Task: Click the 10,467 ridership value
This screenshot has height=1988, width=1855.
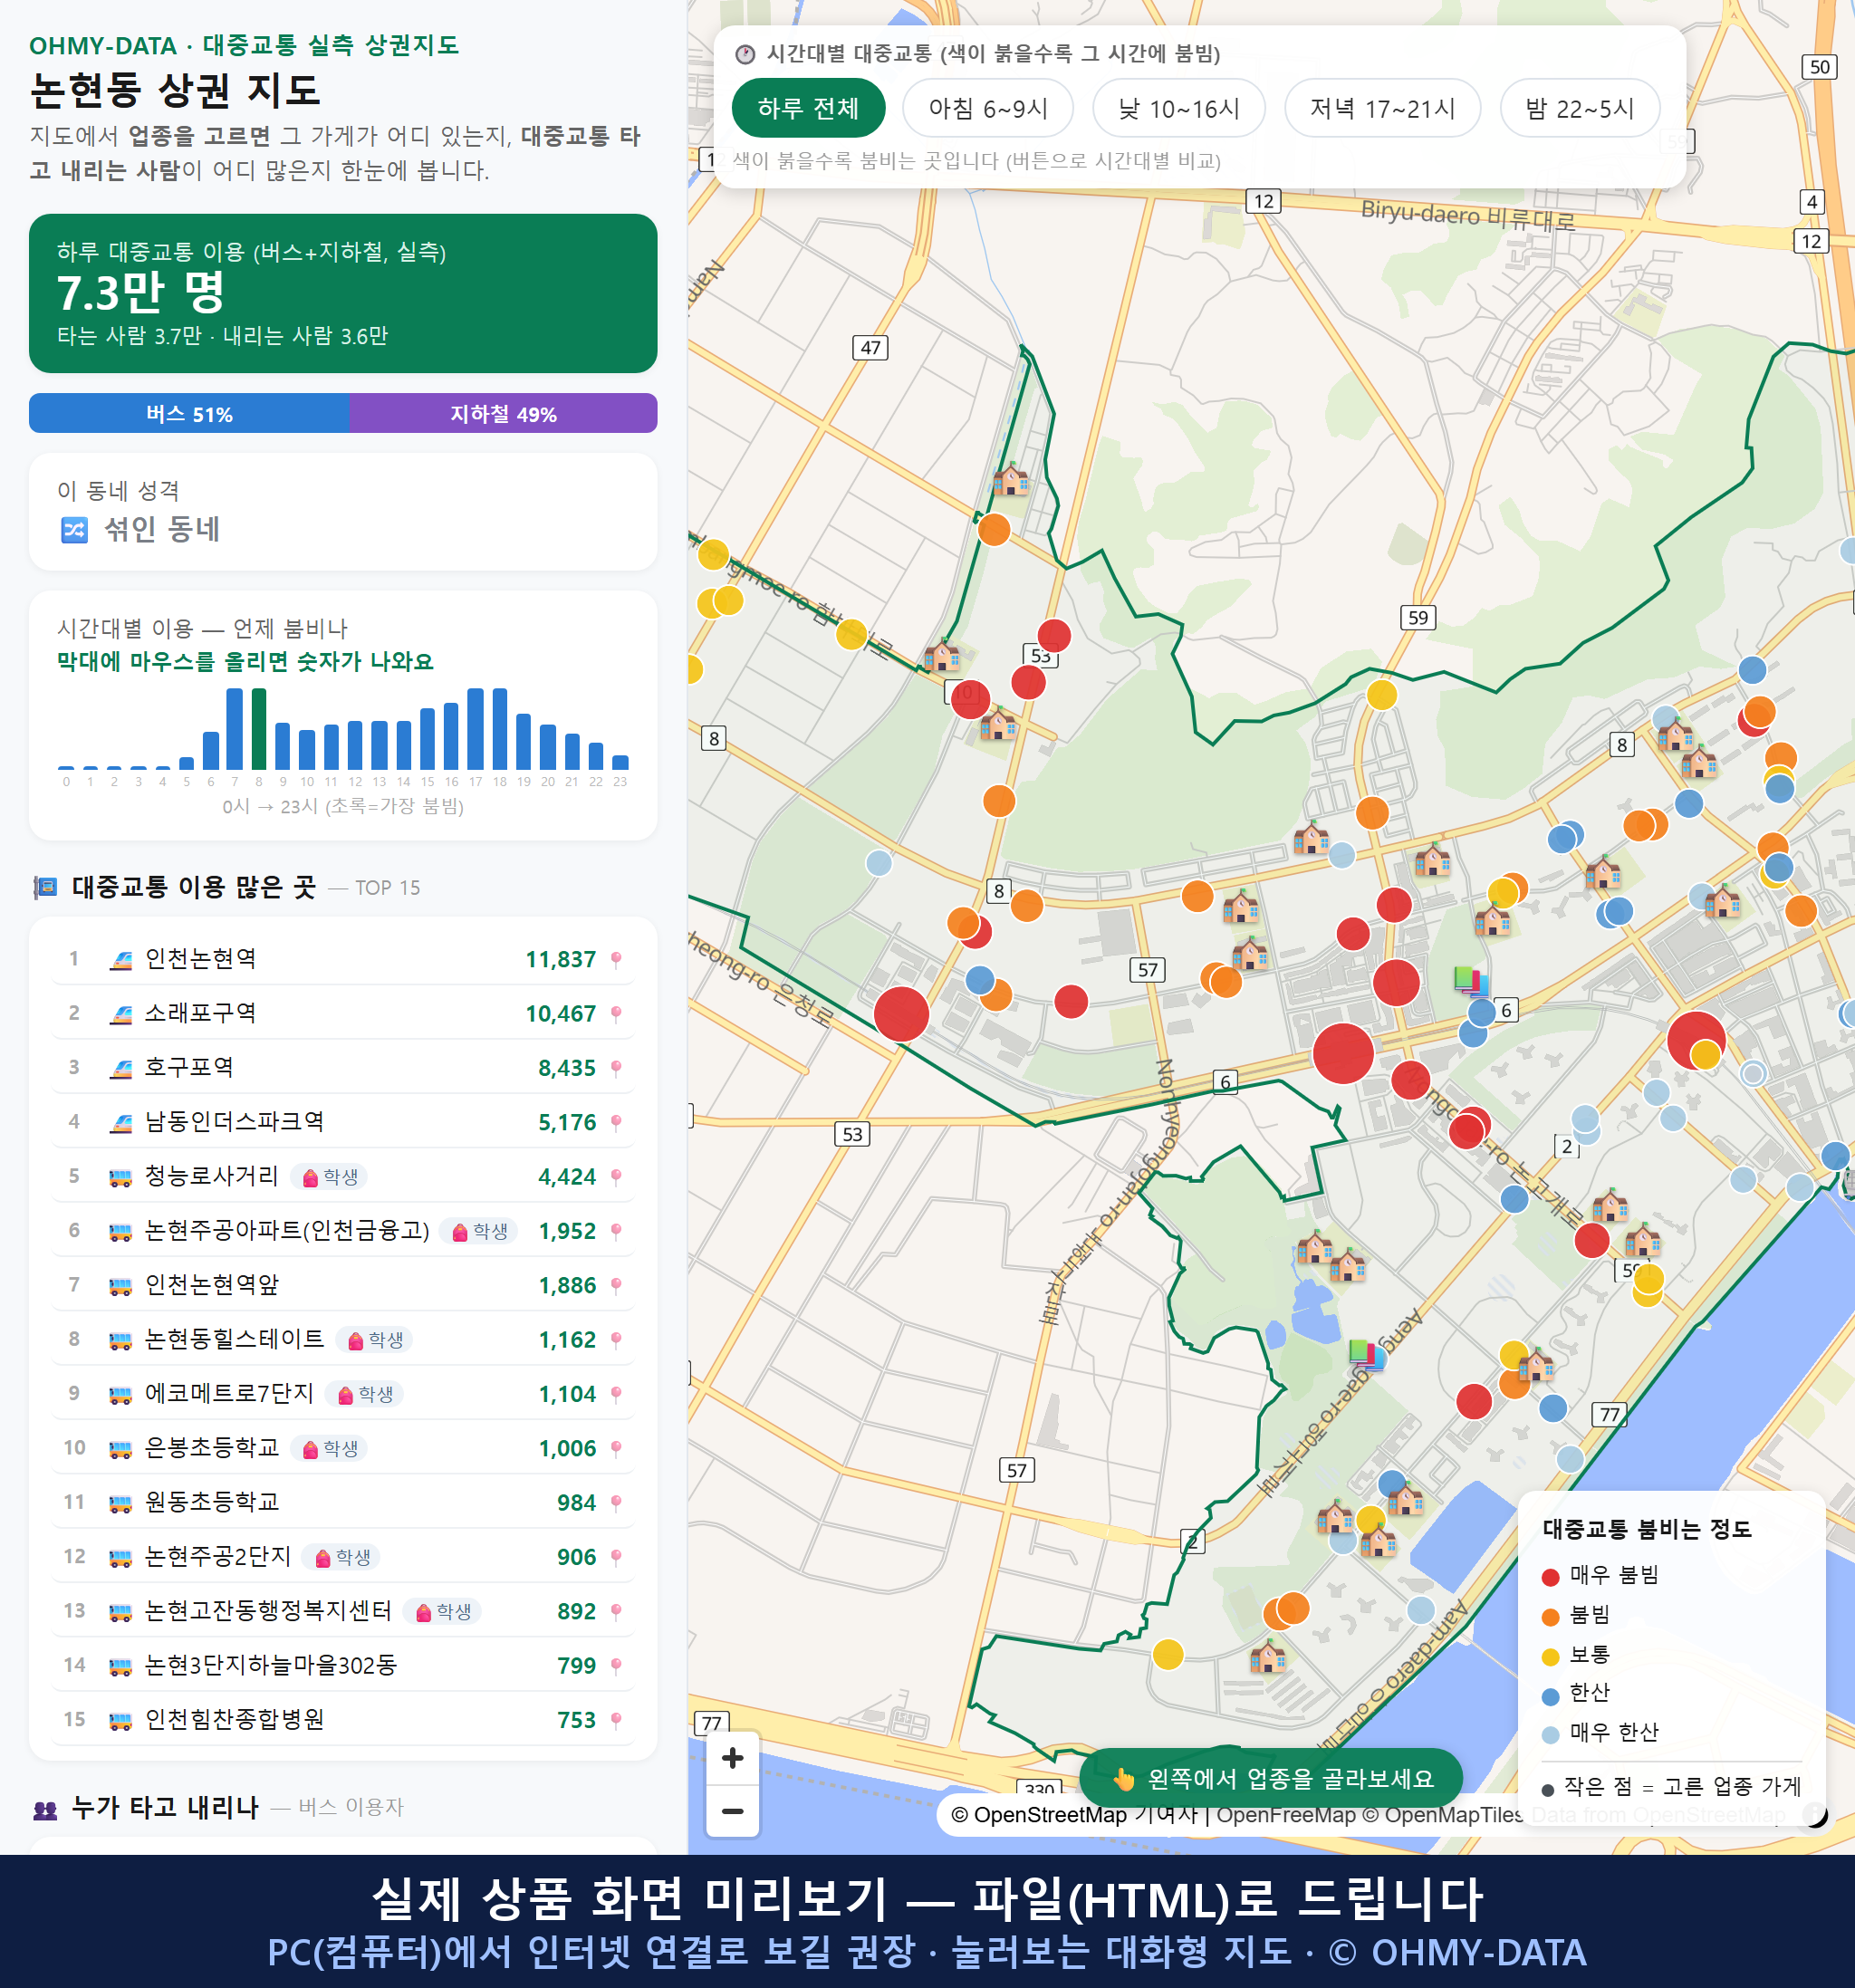Action: (x=561, y=1014)
